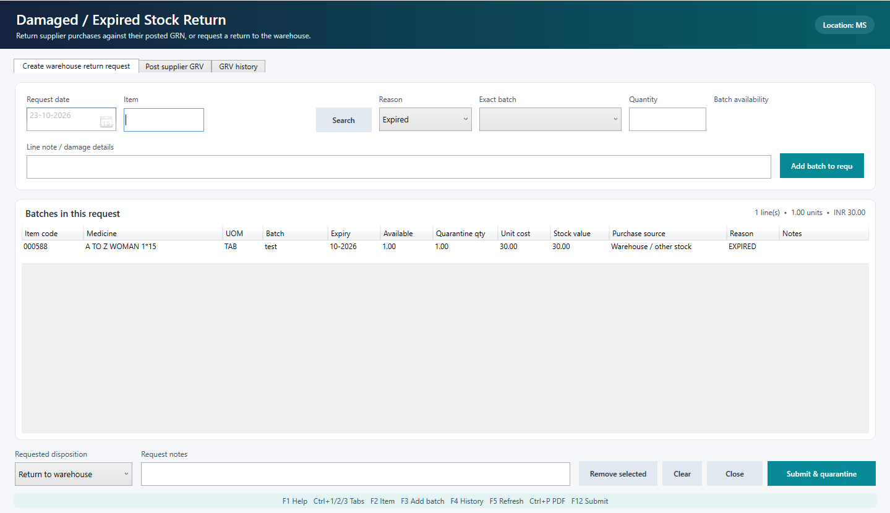
Task: Click Remove selected button
Action: [618, 473]
